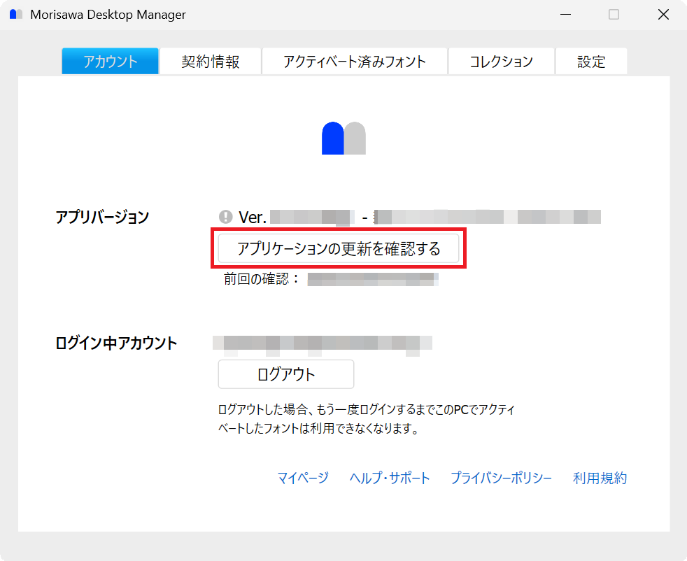Click the warning icon beside Ver.

(x=226, y=217)
